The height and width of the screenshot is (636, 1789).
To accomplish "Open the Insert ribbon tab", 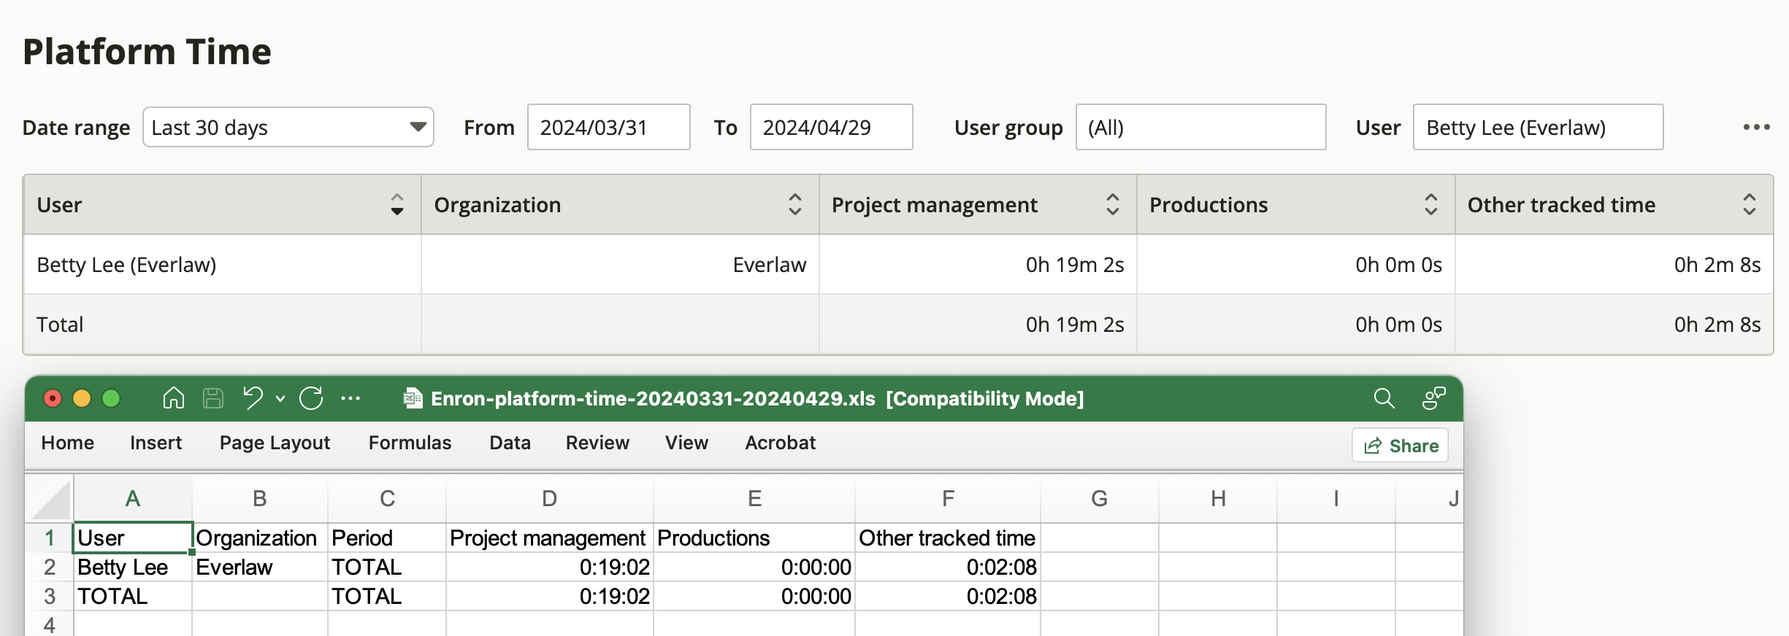I will tap(156, 443).
